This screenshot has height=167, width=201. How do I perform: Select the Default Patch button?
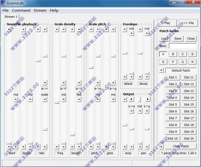181,70
